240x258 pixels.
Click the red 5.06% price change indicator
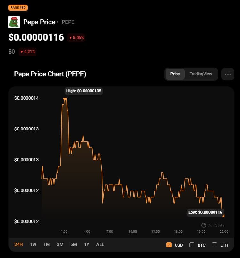pyautogui.click(x=76, y=38)
